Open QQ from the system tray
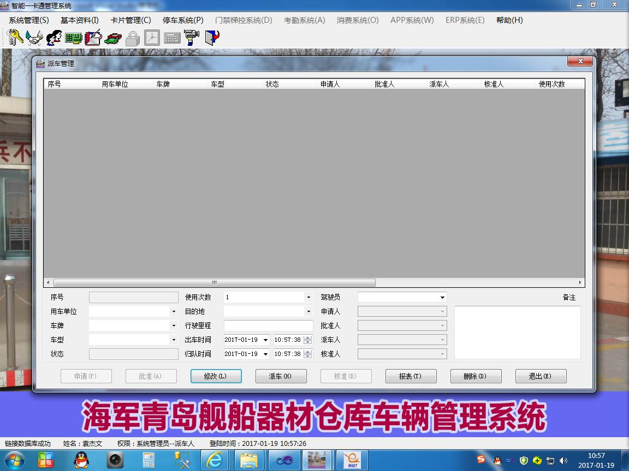629x471 pixels. (x=497, y=461)
